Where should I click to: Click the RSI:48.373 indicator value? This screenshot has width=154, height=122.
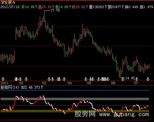(x=31, y=87)
